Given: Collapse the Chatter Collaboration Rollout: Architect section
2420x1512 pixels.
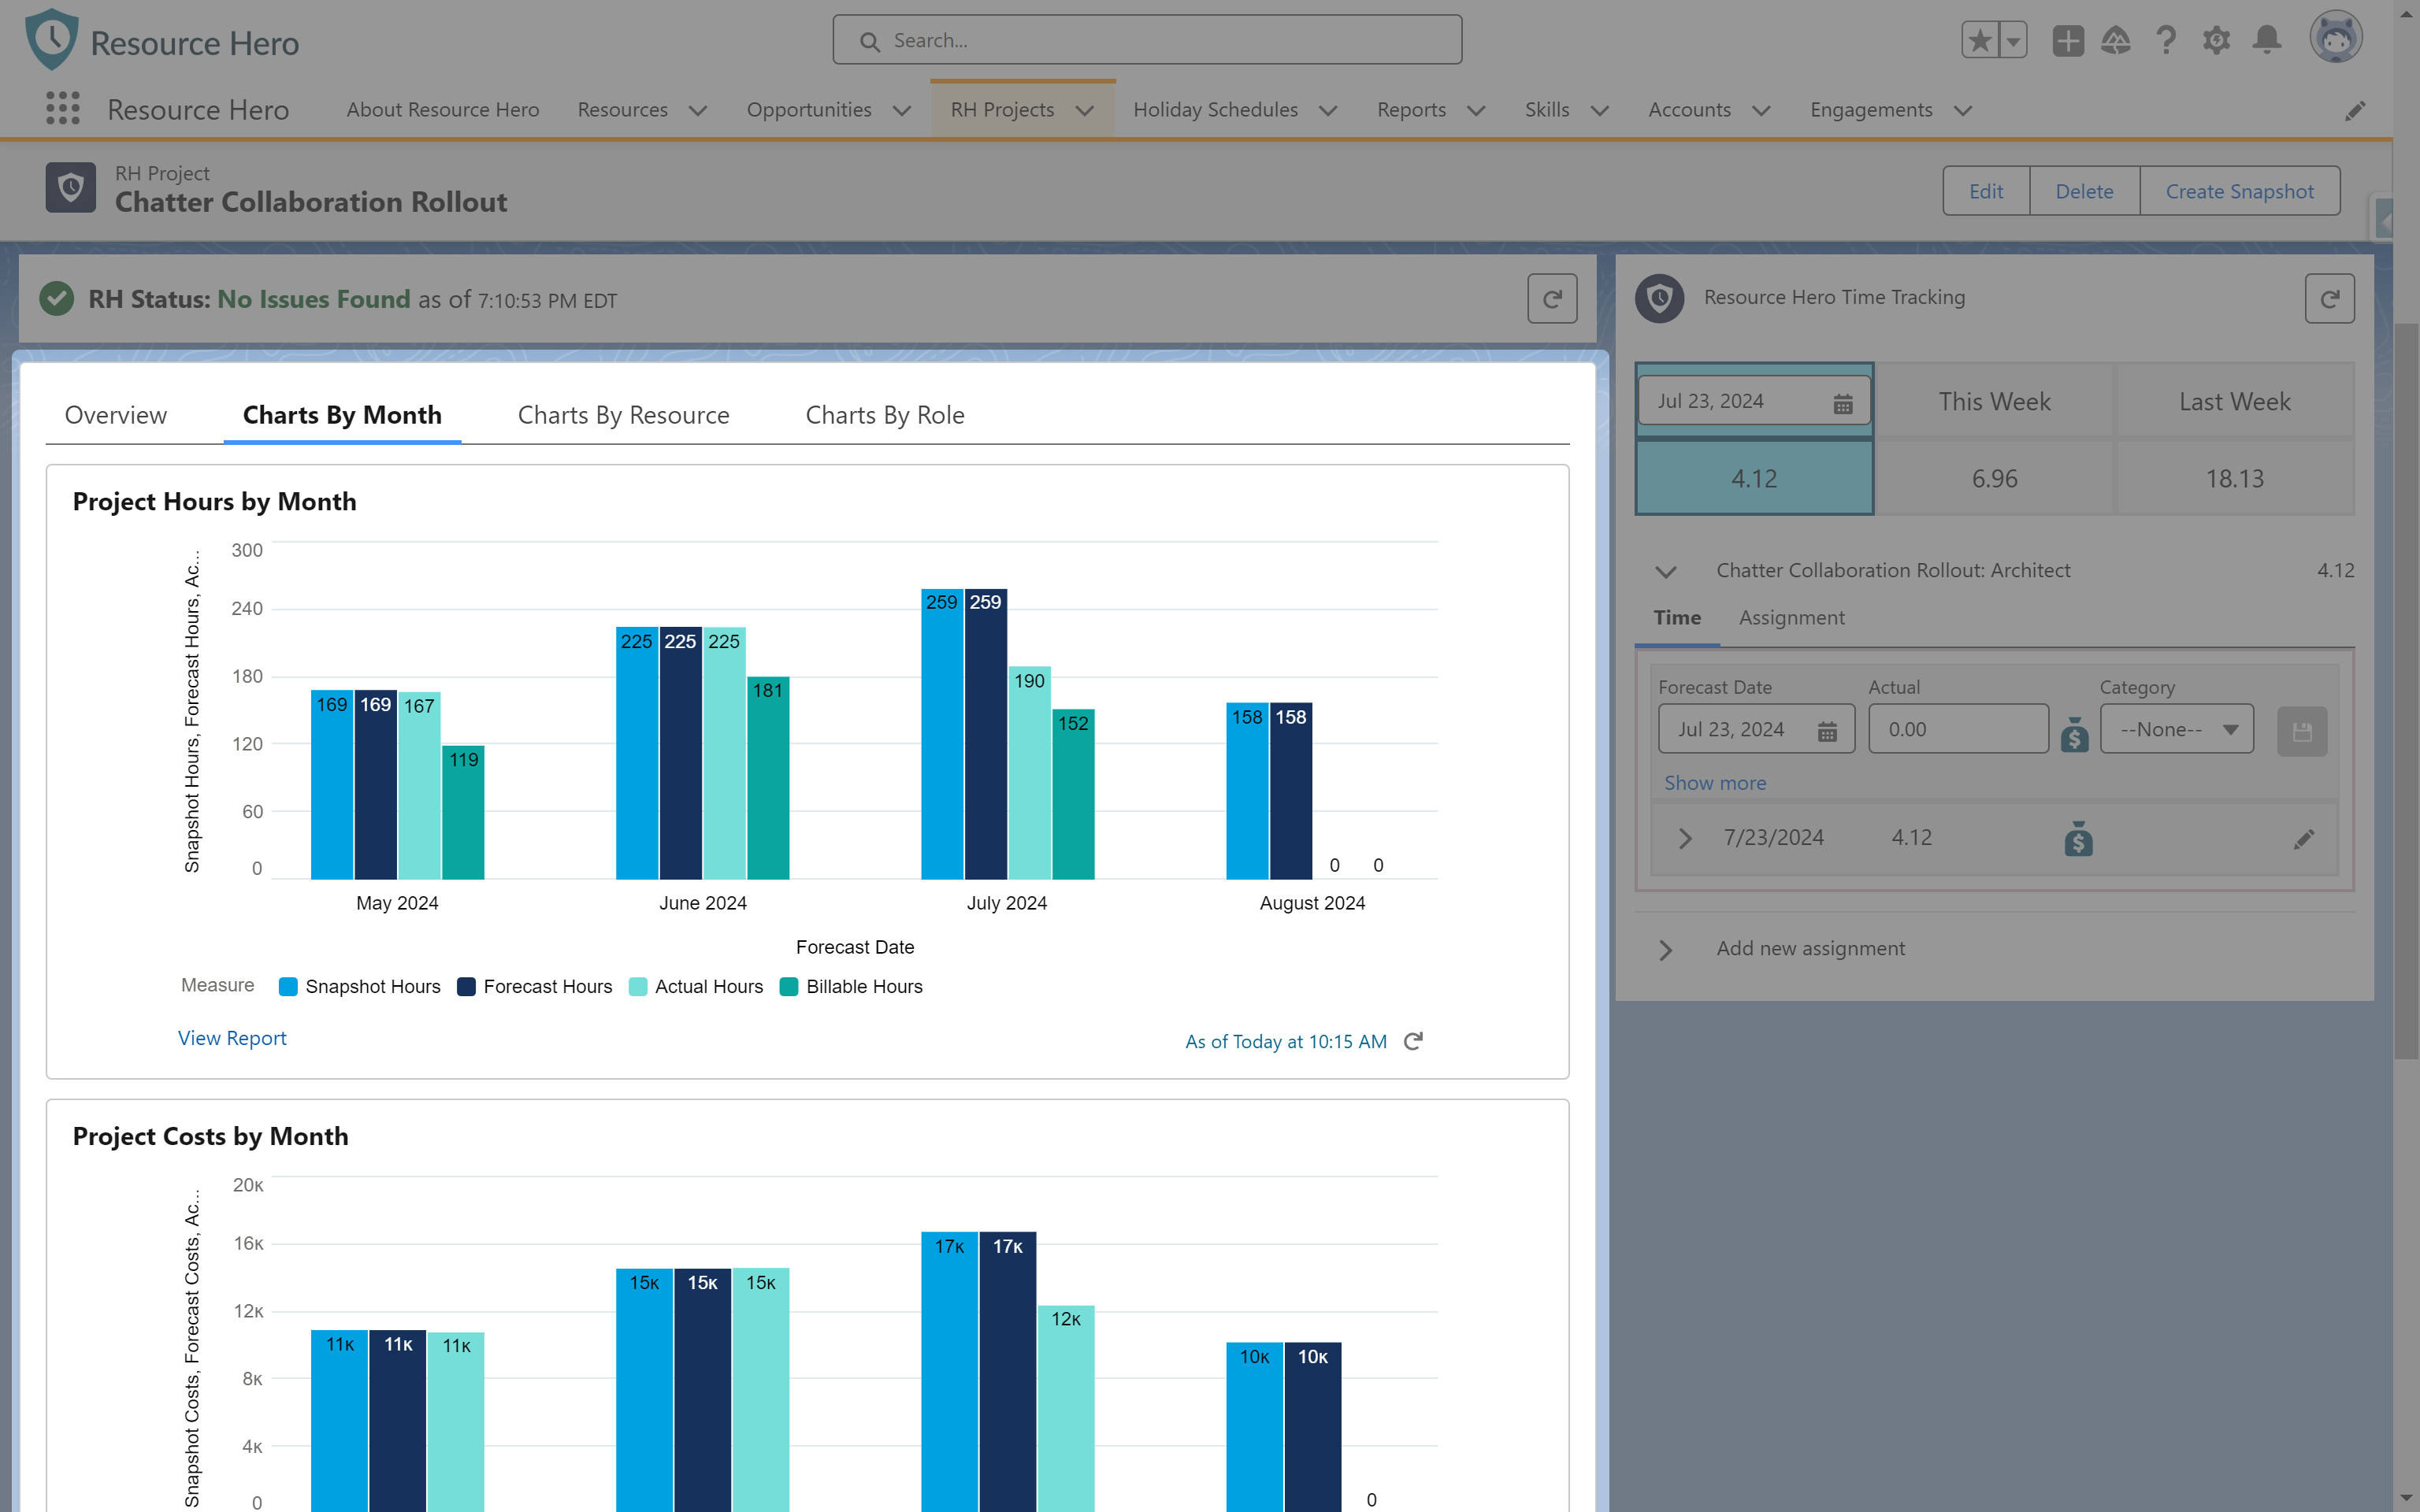Looking at the screenshot, I should coord(1665,571).
